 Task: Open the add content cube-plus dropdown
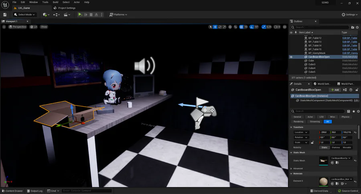pos(46,14)
